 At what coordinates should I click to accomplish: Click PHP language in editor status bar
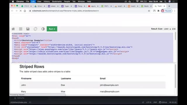[x=155, y=102]
